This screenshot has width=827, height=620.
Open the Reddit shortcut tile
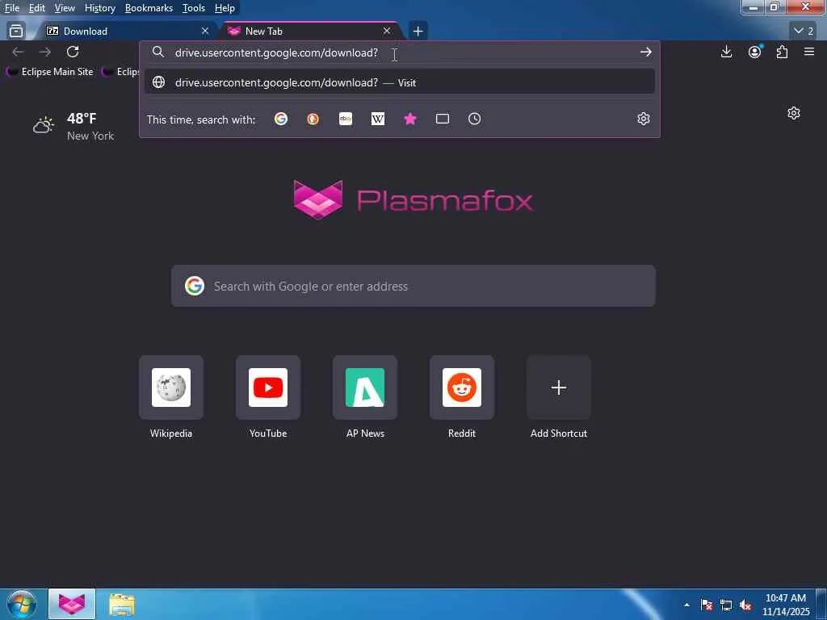tap(462, 387)
